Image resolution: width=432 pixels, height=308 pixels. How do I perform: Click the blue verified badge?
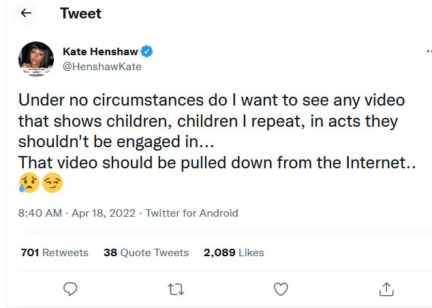[146, 52]
